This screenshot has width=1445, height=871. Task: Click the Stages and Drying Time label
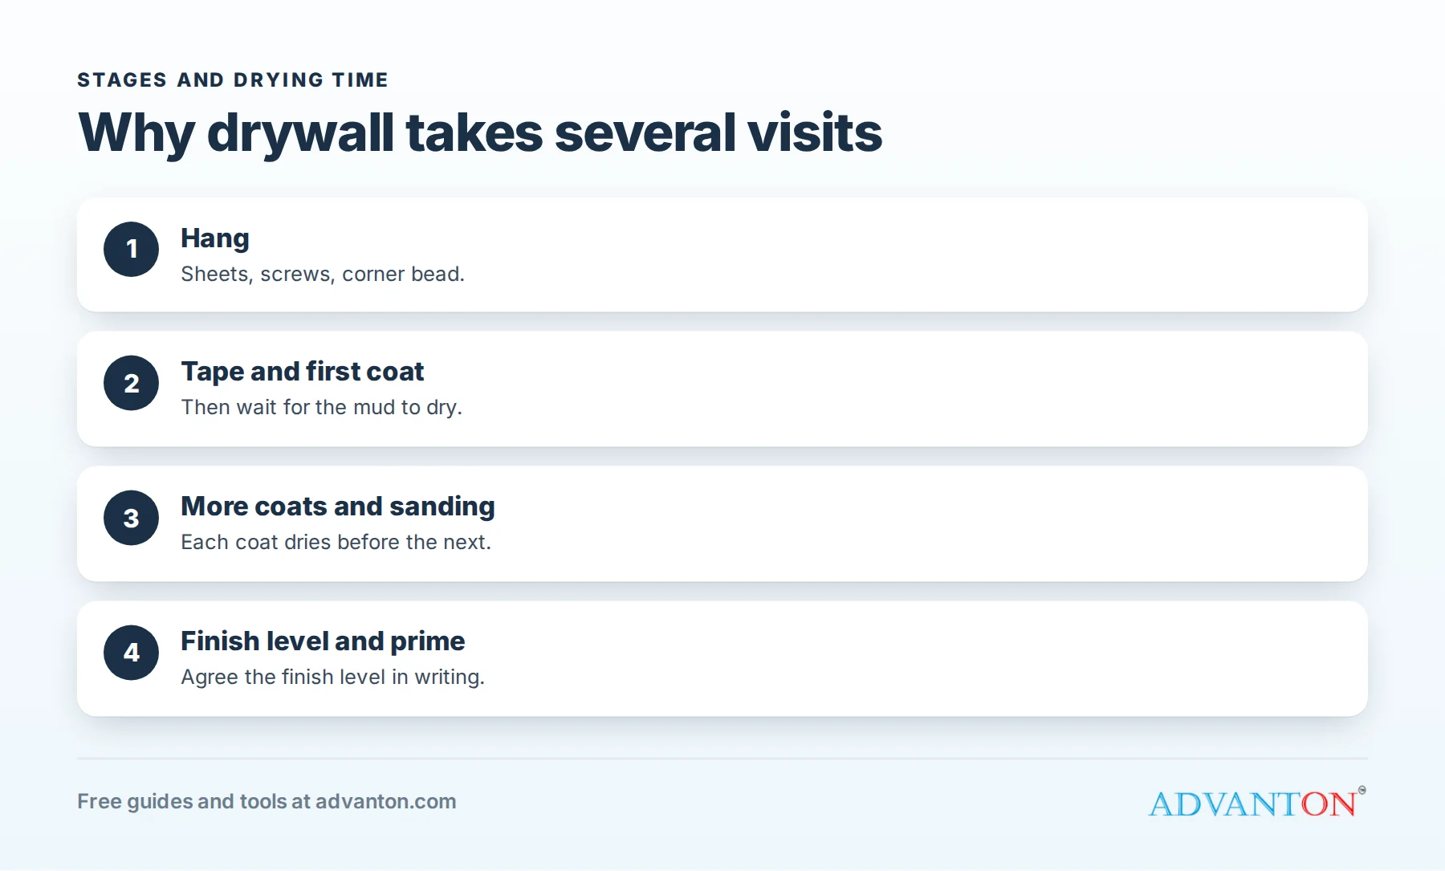click(x=233, y=80)
